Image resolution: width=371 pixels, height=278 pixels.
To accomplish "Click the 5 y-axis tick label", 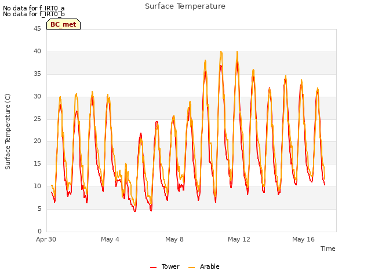I will pos(39,209).
